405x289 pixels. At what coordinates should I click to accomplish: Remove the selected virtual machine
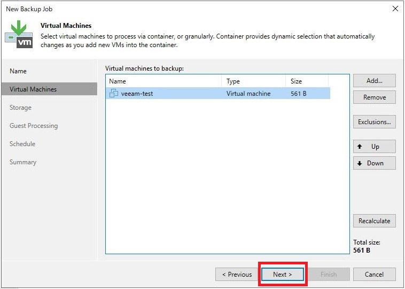(x=374, y=97)
